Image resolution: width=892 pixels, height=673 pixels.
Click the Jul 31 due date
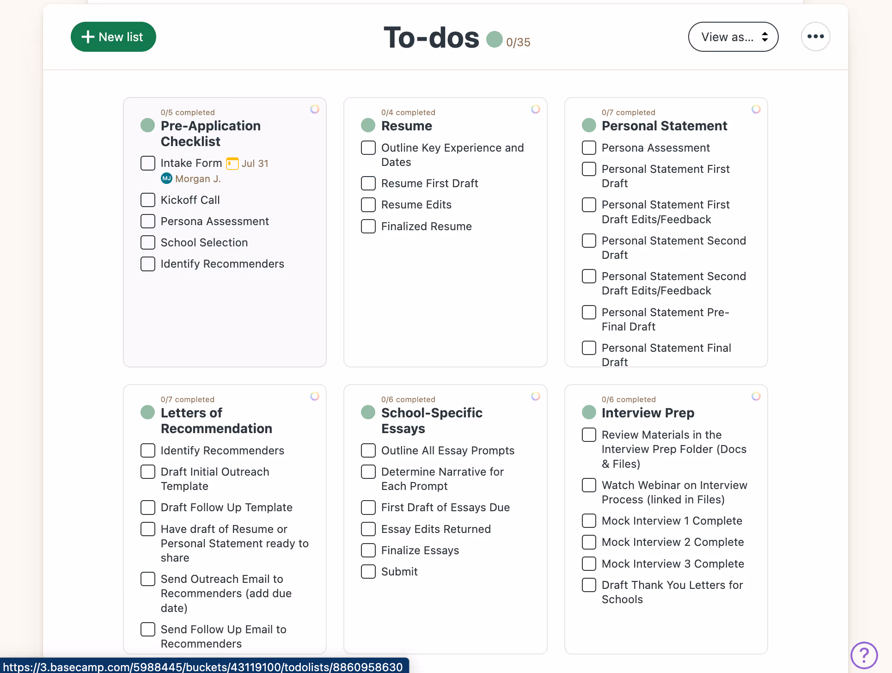(255, 163)
